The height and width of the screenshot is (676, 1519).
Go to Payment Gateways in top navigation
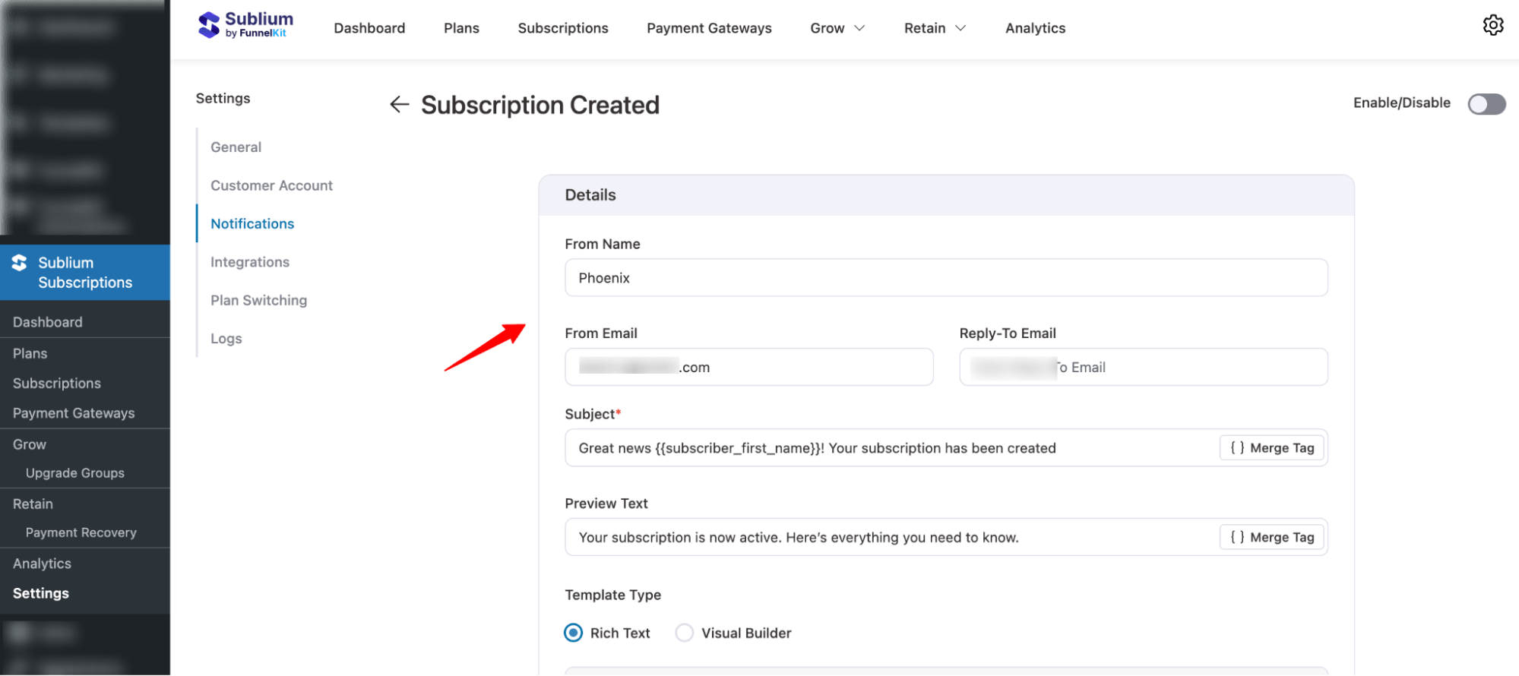click(x=708, y=27)
